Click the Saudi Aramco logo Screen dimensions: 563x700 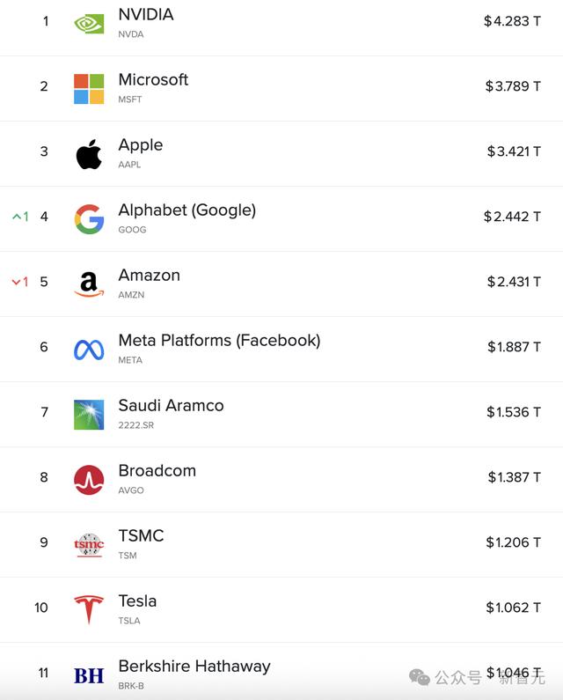tap(89, 415)
